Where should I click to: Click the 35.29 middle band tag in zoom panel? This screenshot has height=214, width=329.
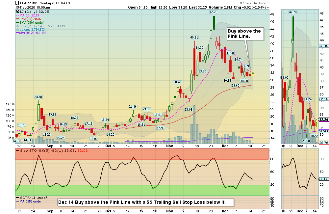click(324, 99)
